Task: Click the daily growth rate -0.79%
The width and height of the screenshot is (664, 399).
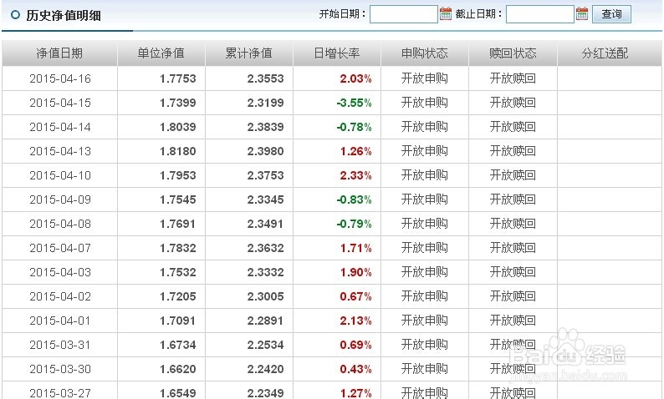Action: pos(354,224)
